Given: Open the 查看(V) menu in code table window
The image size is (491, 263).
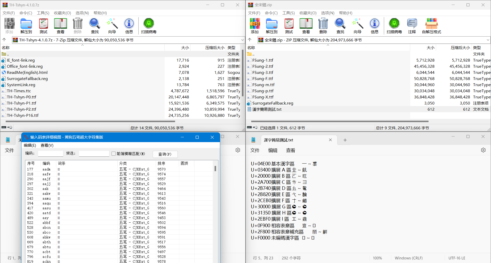Looking at the screenshot, I should point(47,145).
